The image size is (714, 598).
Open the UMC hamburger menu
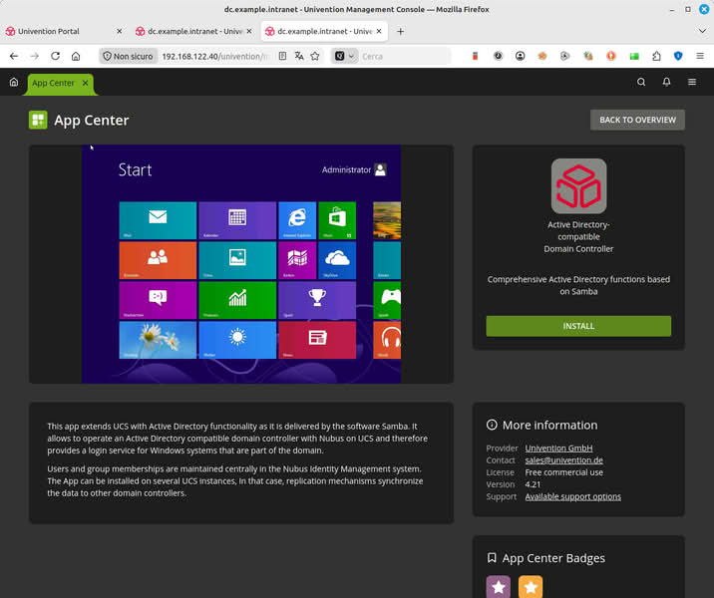coord(692,82)
